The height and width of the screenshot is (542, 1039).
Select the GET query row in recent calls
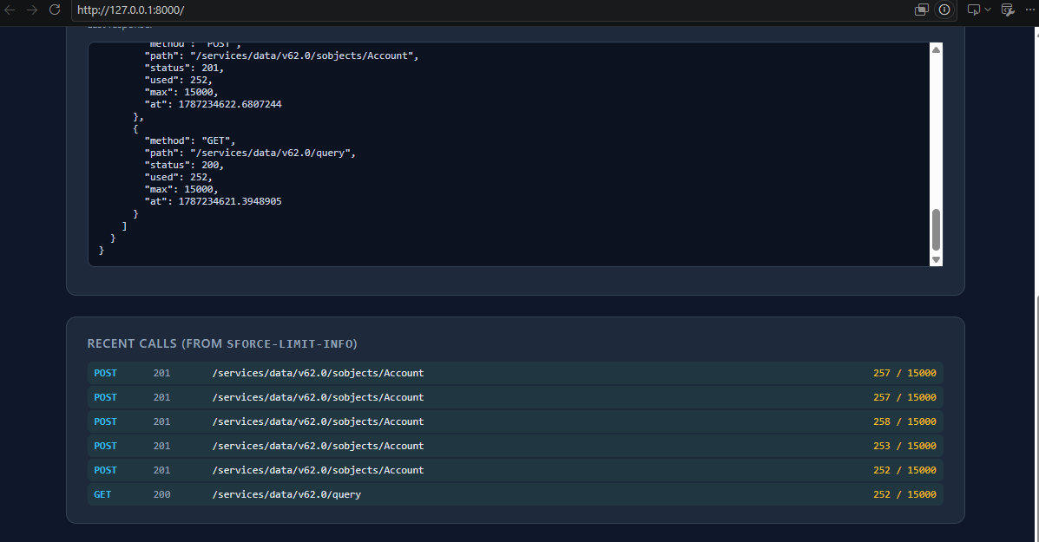(515, 494)
